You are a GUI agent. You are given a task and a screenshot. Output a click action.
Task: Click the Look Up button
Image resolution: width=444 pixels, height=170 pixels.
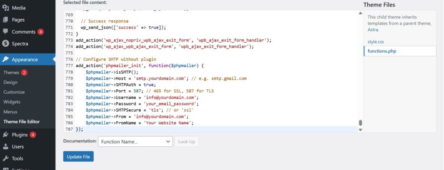186,142
